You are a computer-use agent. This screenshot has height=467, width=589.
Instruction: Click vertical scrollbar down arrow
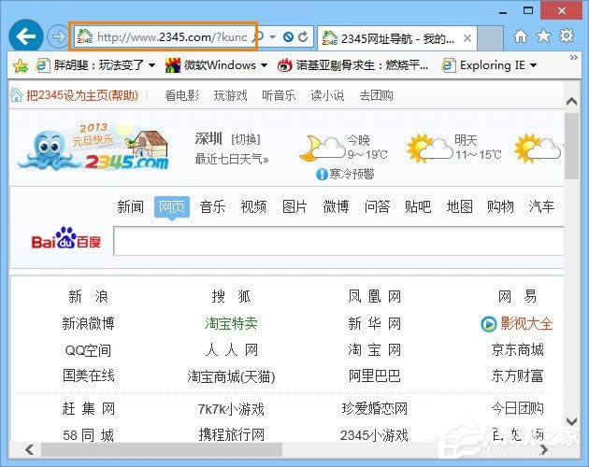click(x=572, y=421)
